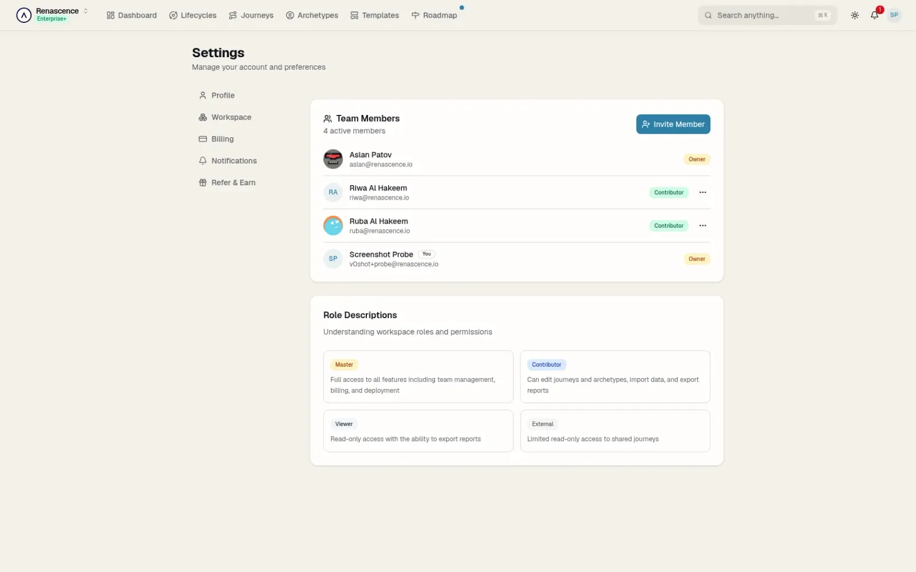The width and height of the screenshot is (916, 572).
Task: Expand the Renascence workspace switcher chevron
Action: point(86,11)
